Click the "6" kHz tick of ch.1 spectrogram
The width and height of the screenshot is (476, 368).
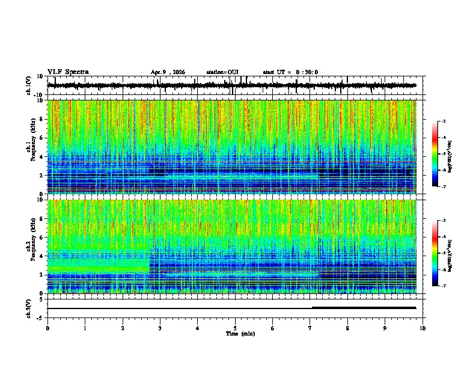41,138
